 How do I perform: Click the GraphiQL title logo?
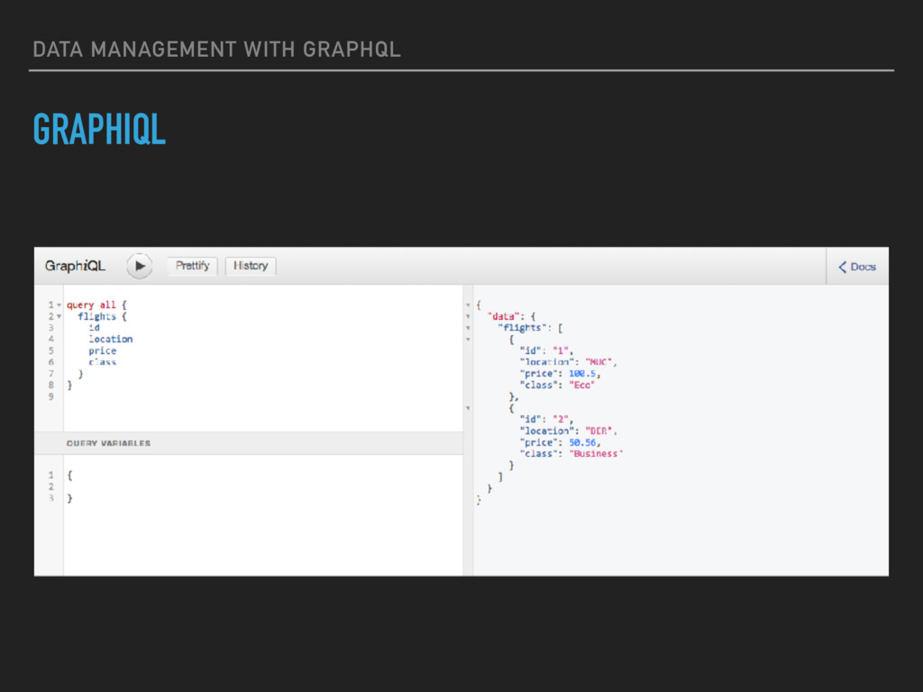coord(76,266)
